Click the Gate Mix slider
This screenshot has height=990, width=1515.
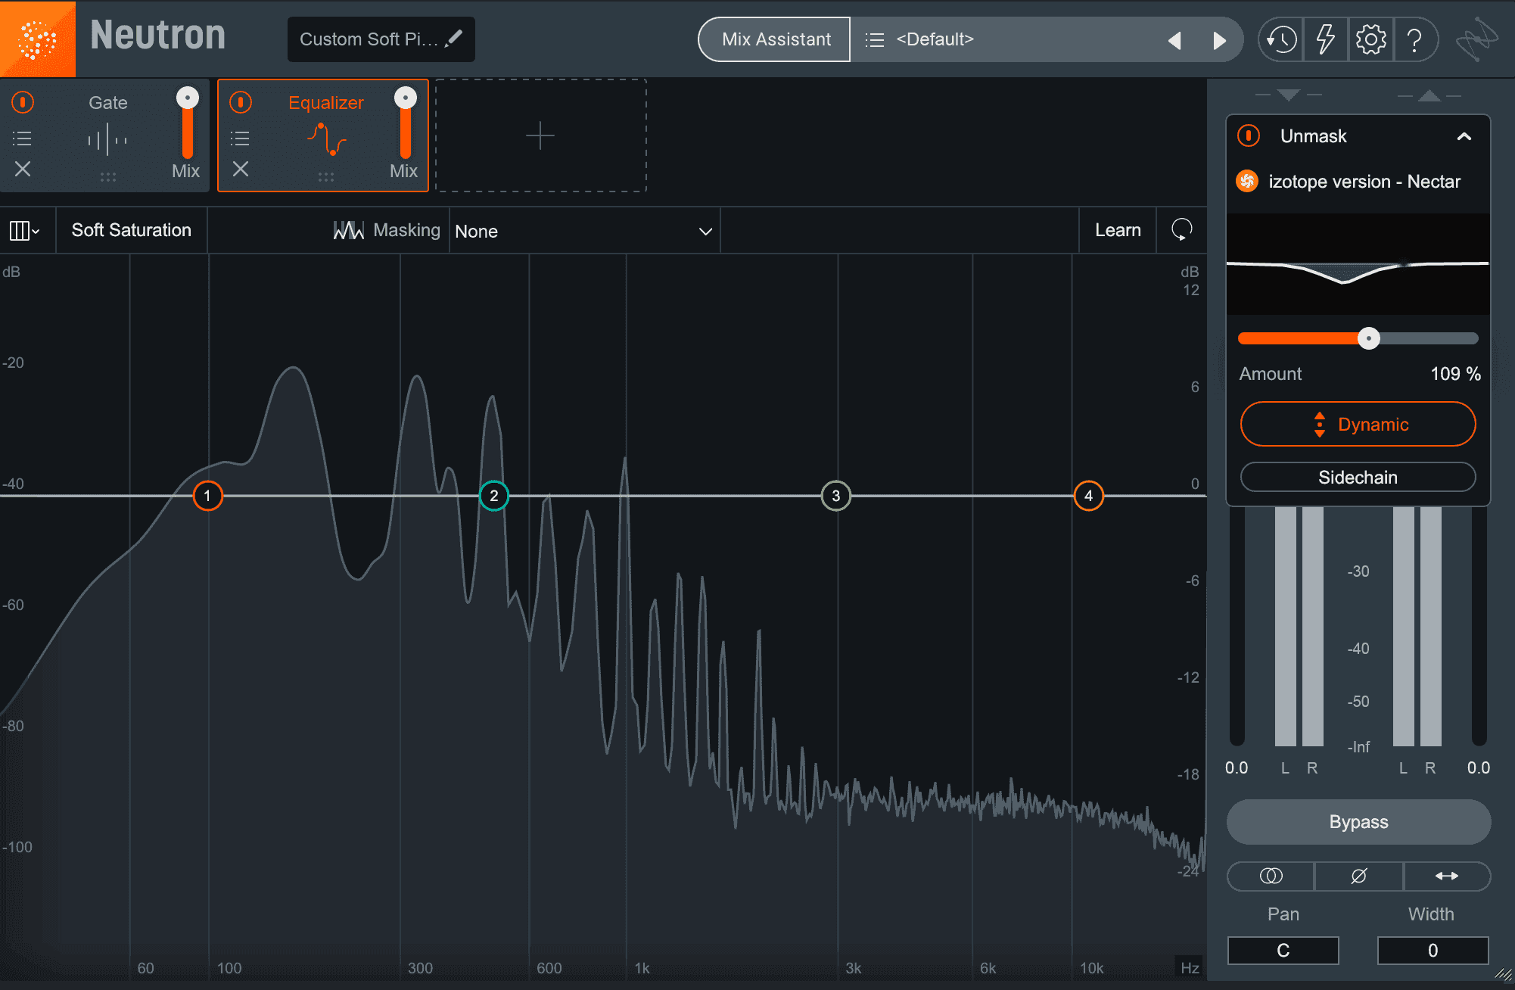pyautogui.click(x=187, y=123)
